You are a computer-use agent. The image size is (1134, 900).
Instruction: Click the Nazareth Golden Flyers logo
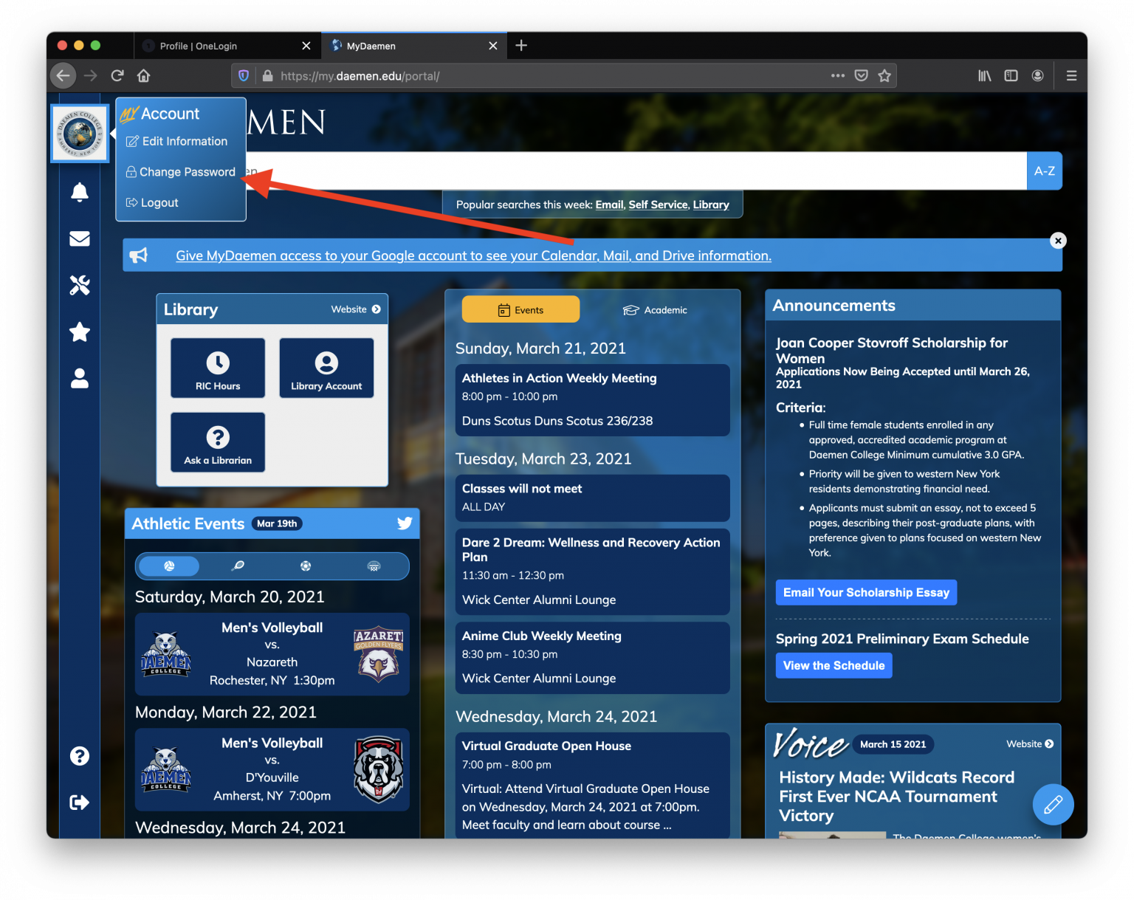[x=378, y=654]
